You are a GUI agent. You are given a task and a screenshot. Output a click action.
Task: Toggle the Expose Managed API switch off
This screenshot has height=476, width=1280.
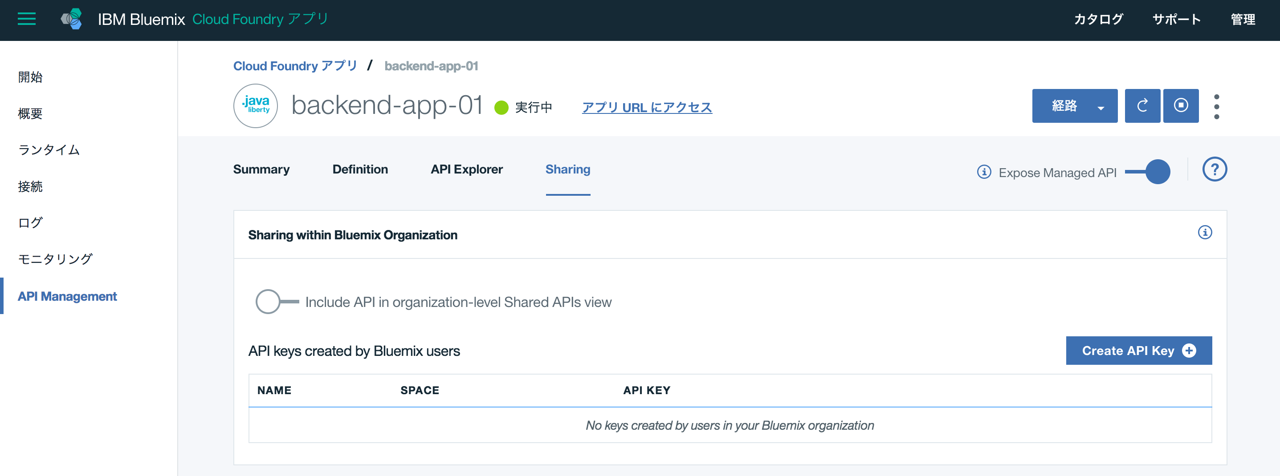[1147, 172]
